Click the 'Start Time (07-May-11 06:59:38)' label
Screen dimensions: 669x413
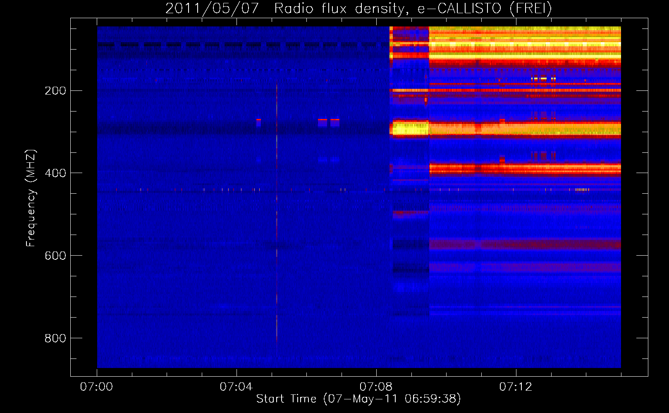[x=358, y=399]
